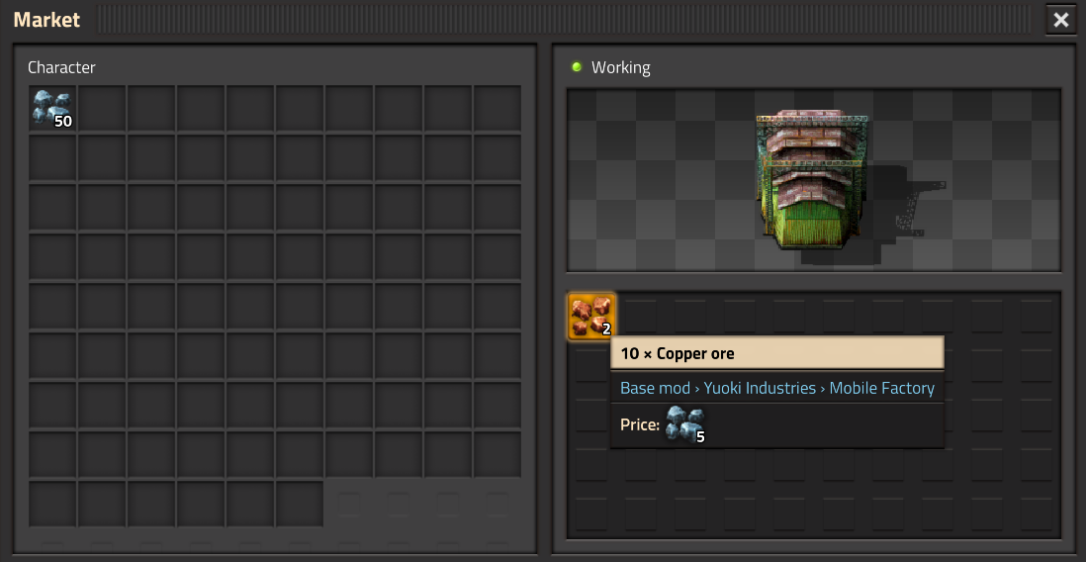Buy the copper ore market offer
1086x562 pixels.
coord(591,317)
